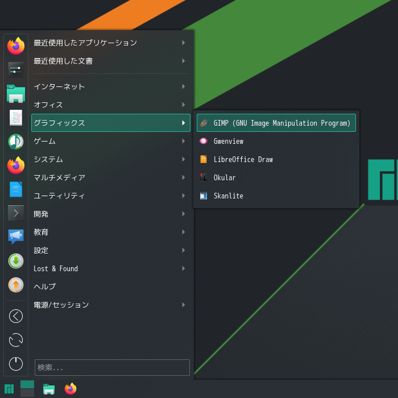Image resolution: width=398 pixels, height=398 pixels.
Task: Launch GIMP via its Wilber icon
Action: coord(204,123)
